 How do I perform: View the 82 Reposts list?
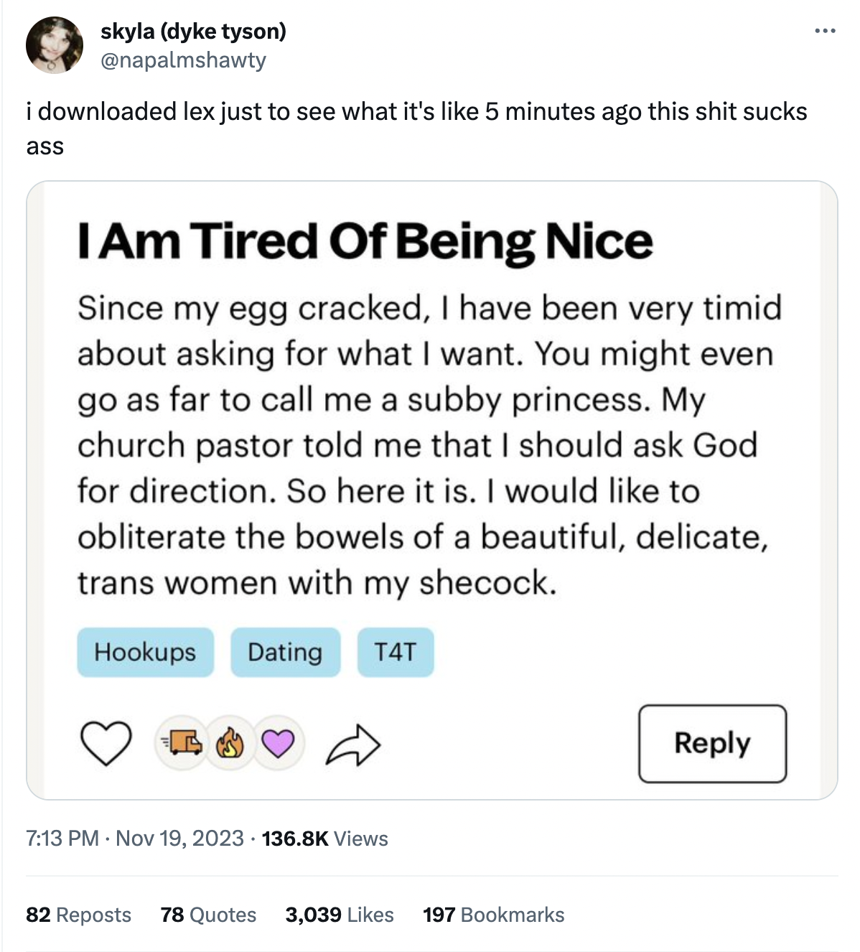[78, 915]
